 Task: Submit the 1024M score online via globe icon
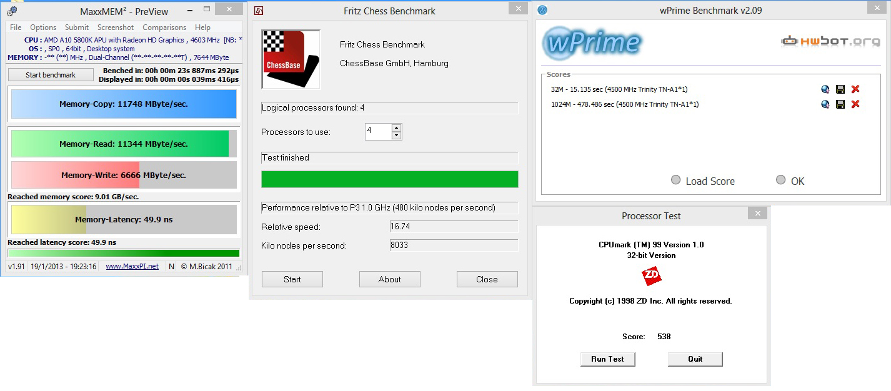[x=825, y=104]
